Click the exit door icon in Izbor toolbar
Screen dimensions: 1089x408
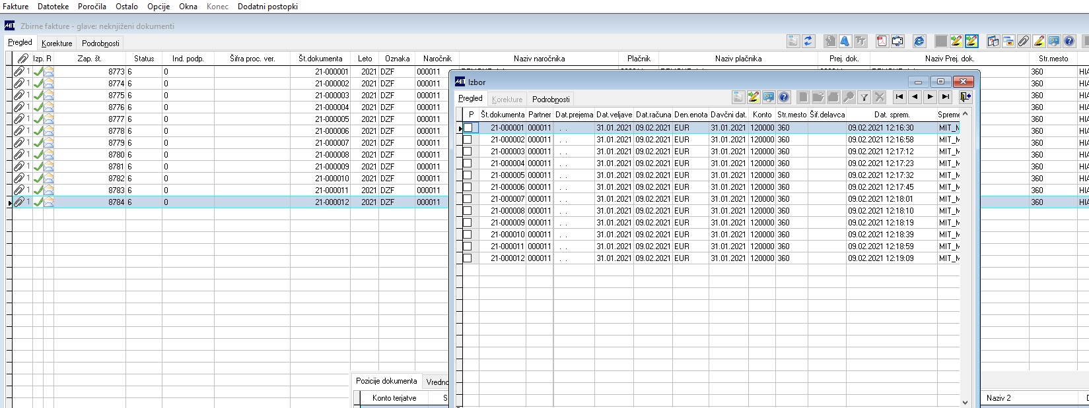(x=965, y=97)
